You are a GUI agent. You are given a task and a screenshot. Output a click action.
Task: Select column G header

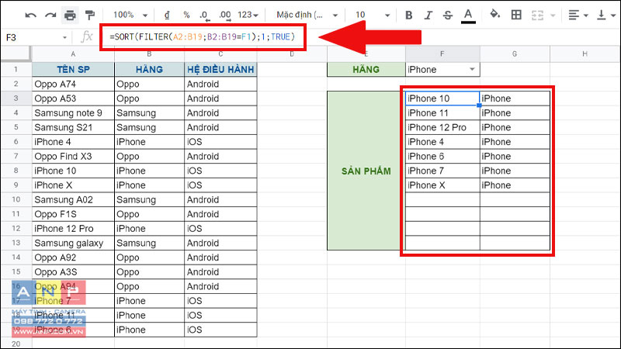click(x=515, y=54)
